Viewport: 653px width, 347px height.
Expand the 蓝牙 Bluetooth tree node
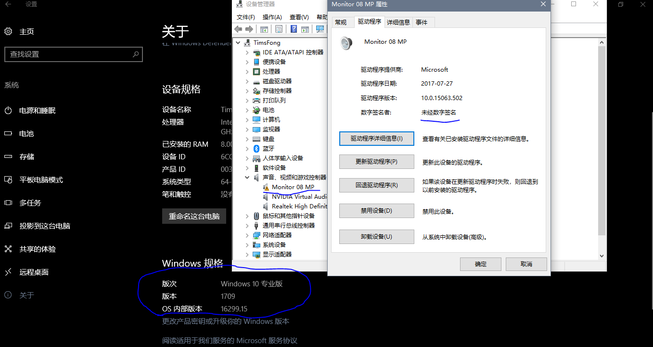[x=247, y=149]
